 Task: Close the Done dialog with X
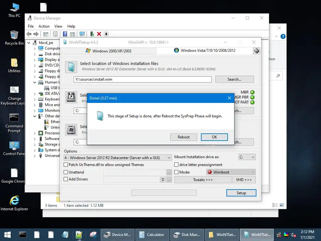[229, 98]
